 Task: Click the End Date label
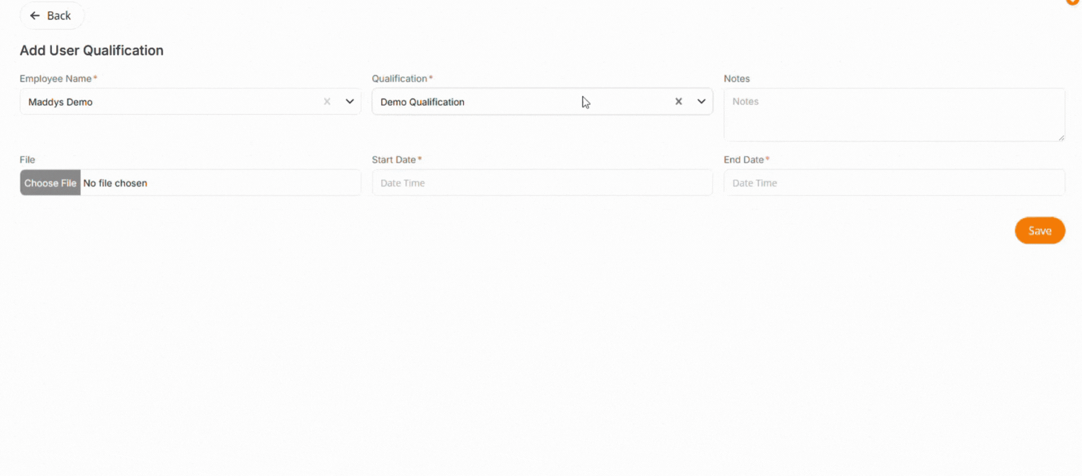click(743, 160)
